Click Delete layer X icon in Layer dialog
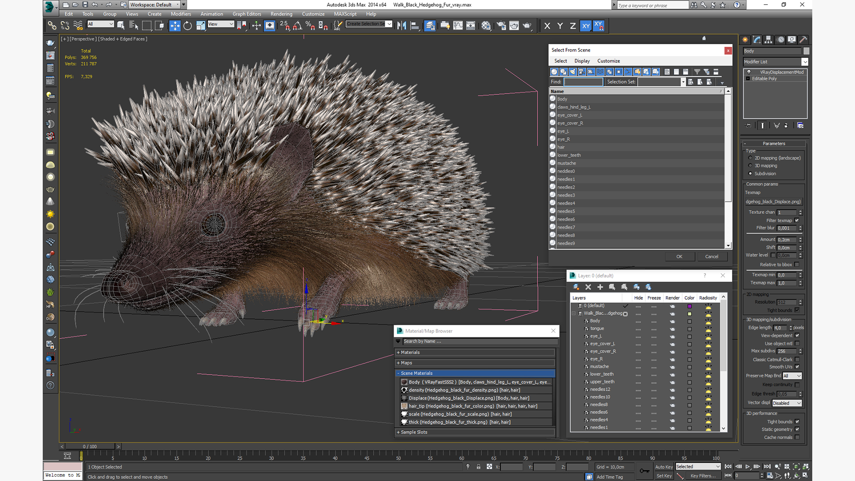855x481 pixels. 588,287
